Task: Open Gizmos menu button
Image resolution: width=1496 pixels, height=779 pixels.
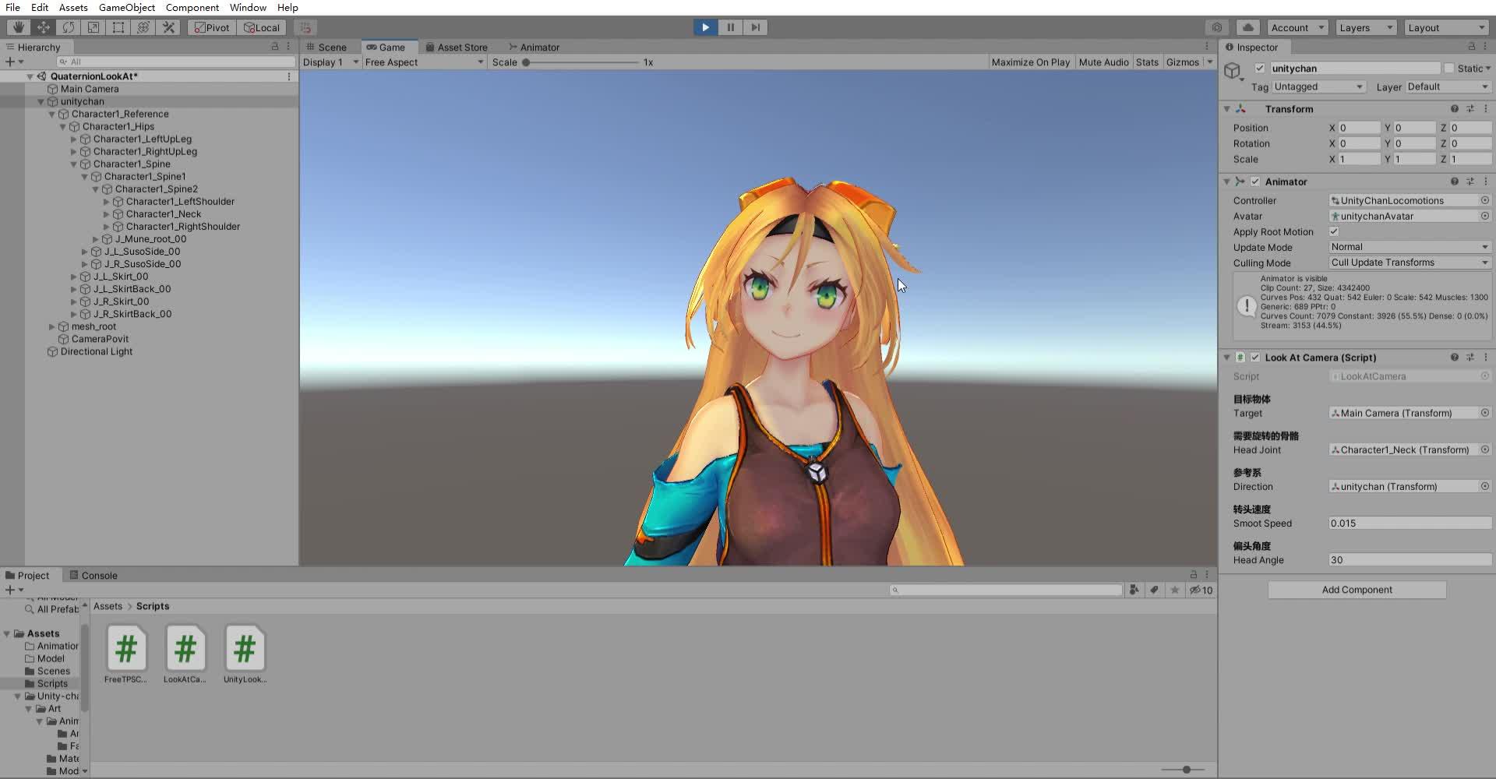Action: 1182,62
